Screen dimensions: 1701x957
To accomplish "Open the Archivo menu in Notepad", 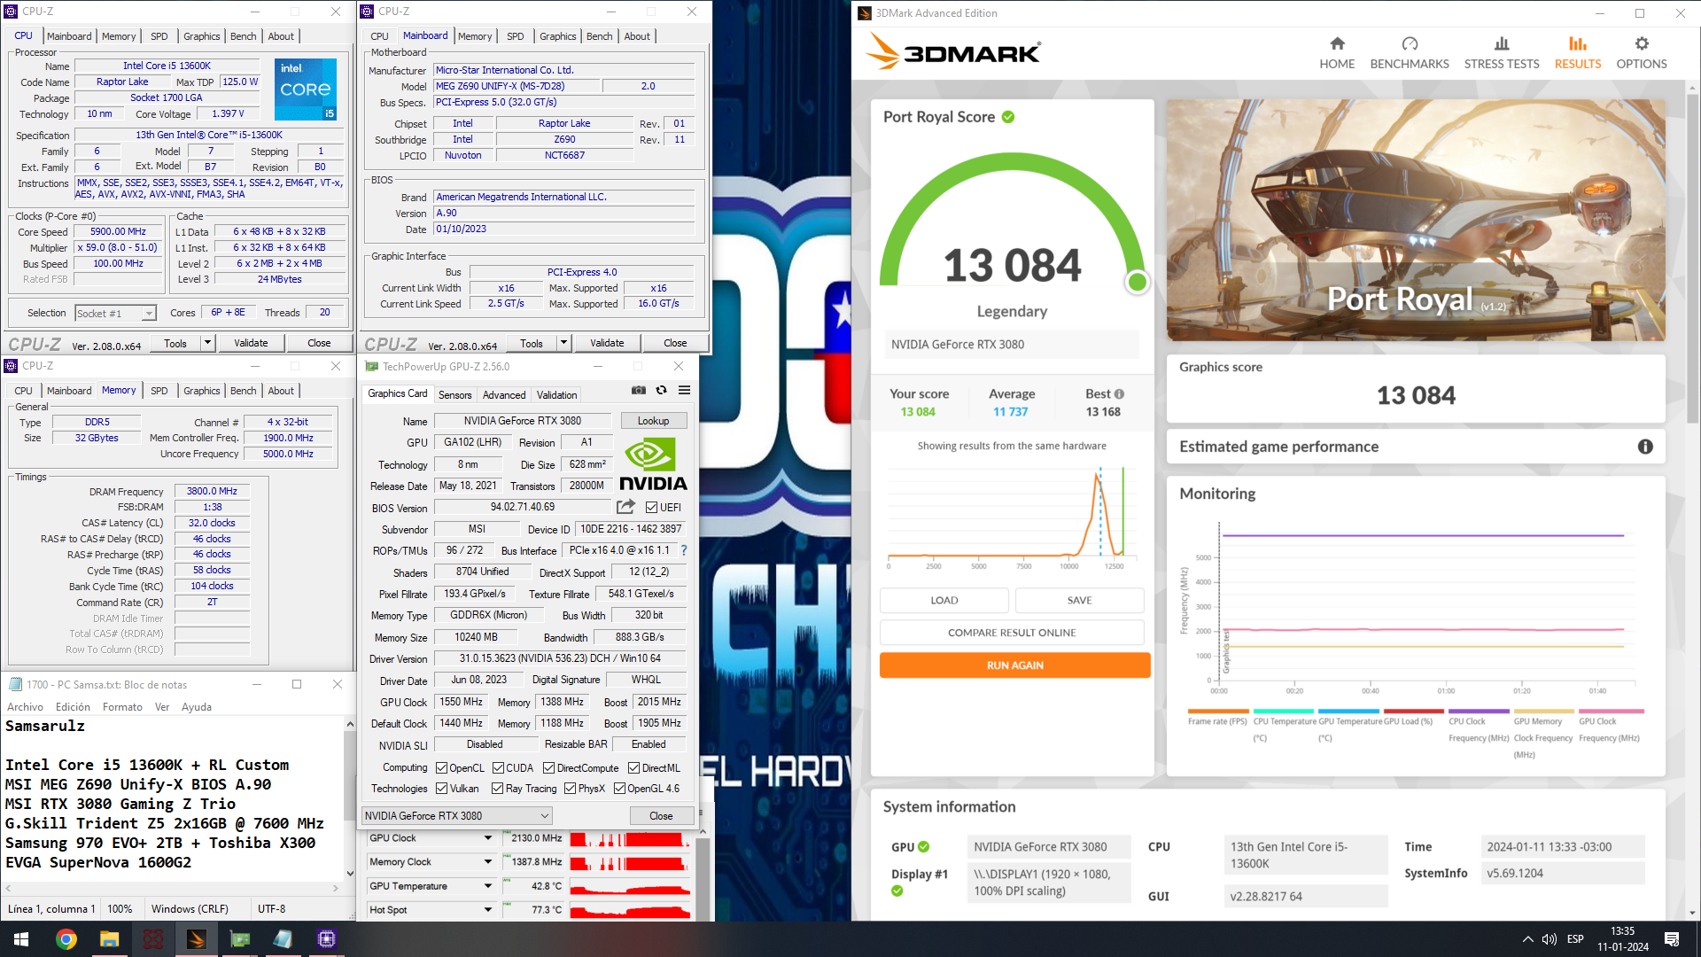I will tap(25, 707).
